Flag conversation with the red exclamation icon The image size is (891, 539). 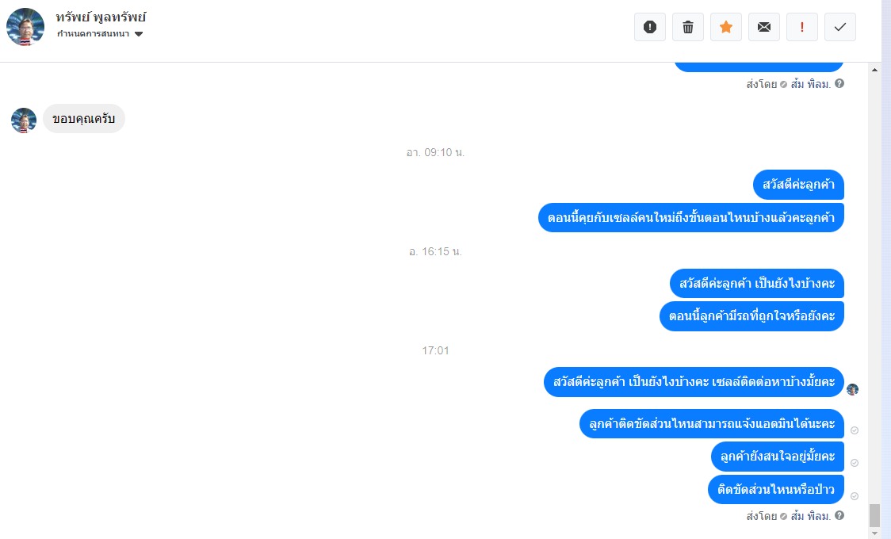pos(801,27)
